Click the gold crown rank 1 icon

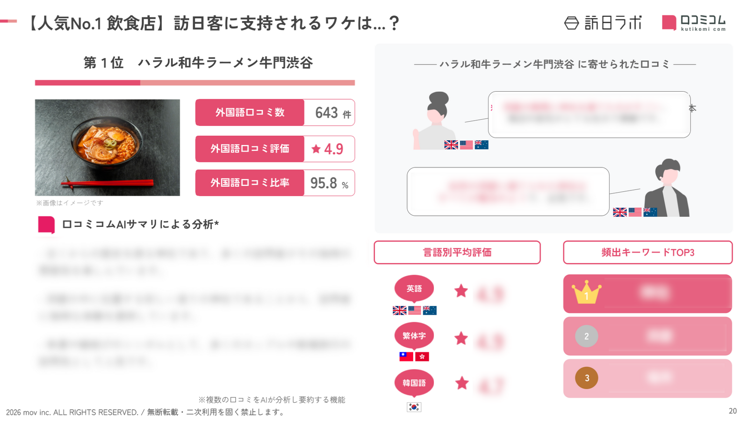point(586,293)
